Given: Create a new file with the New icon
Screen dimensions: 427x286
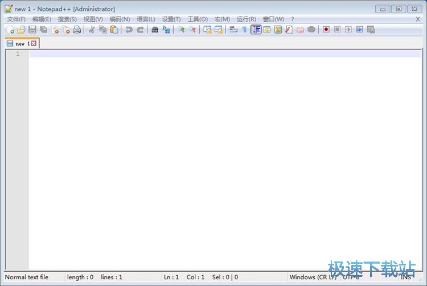Looking at the screenshot, I should click(x=10, y=30).
